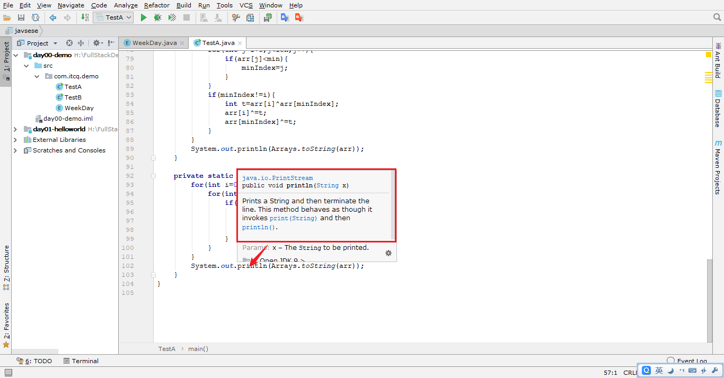Toggle the Maven Projects tool window
724x378 pixels.
[x=718, y=167]
